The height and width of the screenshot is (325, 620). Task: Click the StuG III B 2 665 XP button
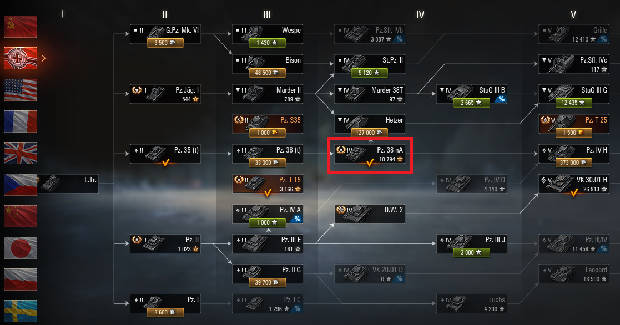[472, 103]
